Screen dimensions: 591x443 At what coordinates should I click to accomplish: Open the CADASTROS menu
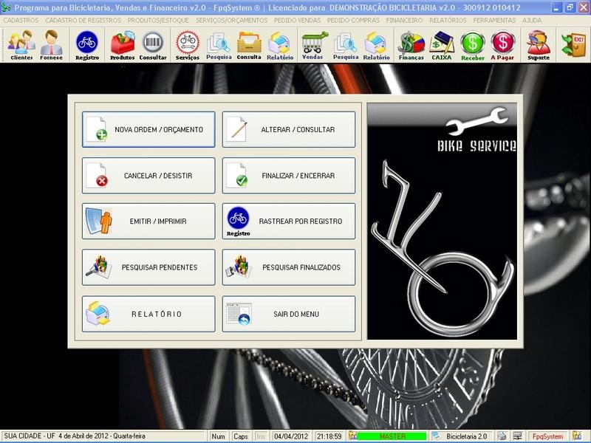(x=21, y=20)
